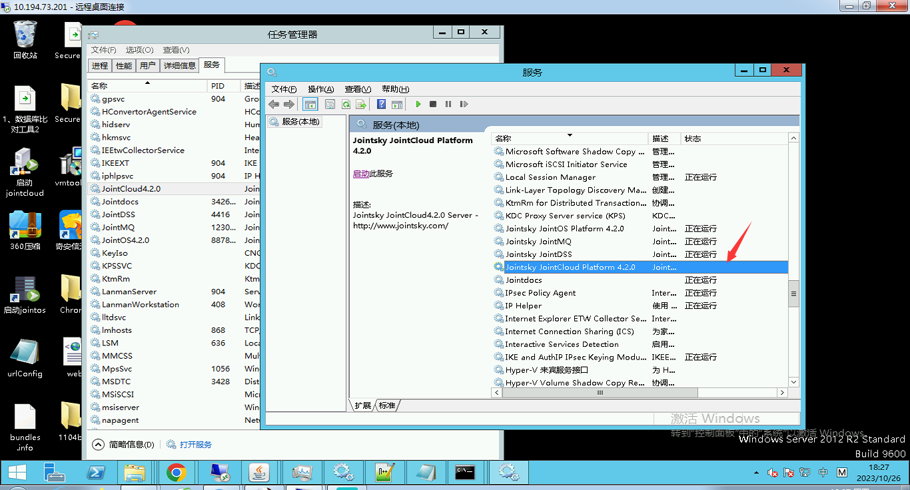Open Server Manager from the taskbar
This screenshot has width=910, height=490.
tap(55, 473)
